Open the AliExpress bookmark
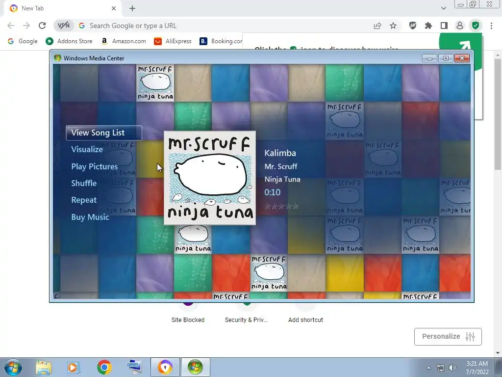502x377 pixels. click(173, 41)
